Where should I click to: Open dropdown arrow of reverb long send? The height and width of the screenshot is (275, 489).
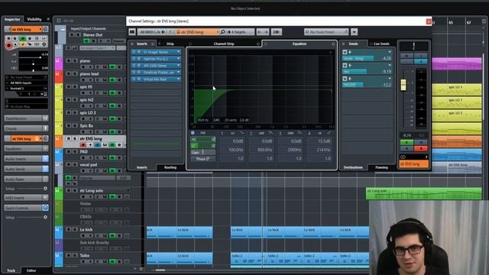(x=390, y=52)
